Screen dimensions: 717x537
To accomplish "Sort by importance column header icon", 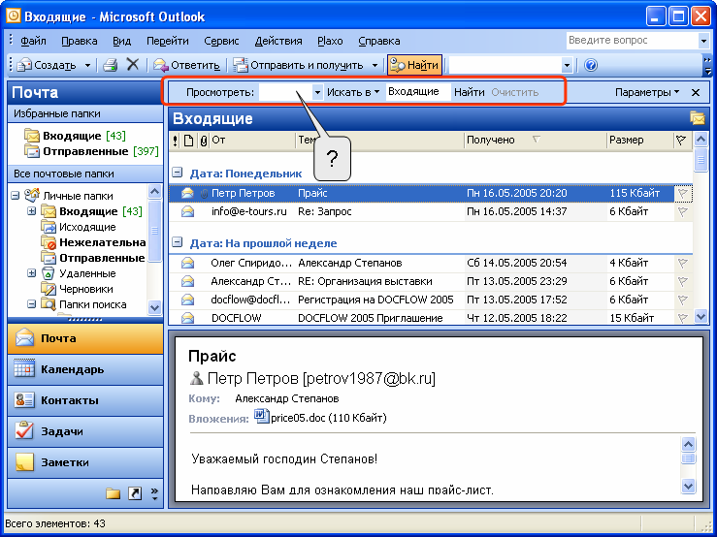I will (176, 141).
